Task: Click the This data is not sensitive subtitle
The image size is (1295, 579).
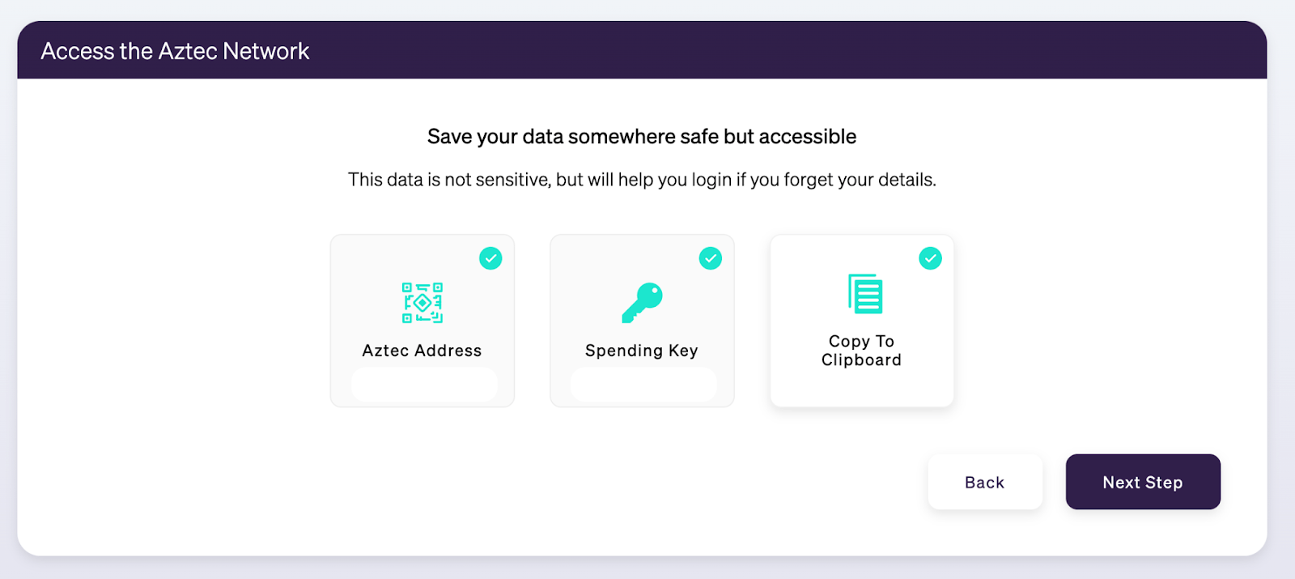Action: [642, 180]
